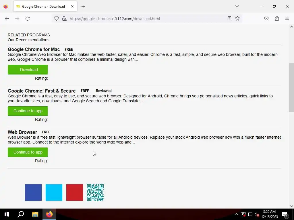
Task: View site security padlock info
Action: 64,19
